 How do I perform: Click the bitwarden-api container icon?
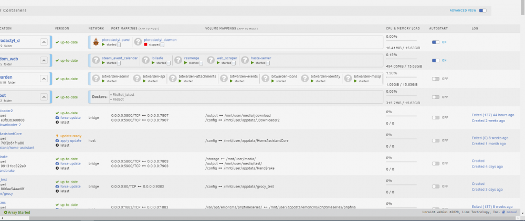pos(137,79)
